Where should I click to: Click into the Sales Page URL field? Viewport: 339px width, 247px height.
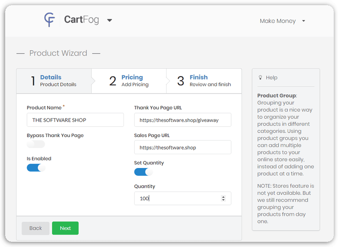[x=183, y=147]
